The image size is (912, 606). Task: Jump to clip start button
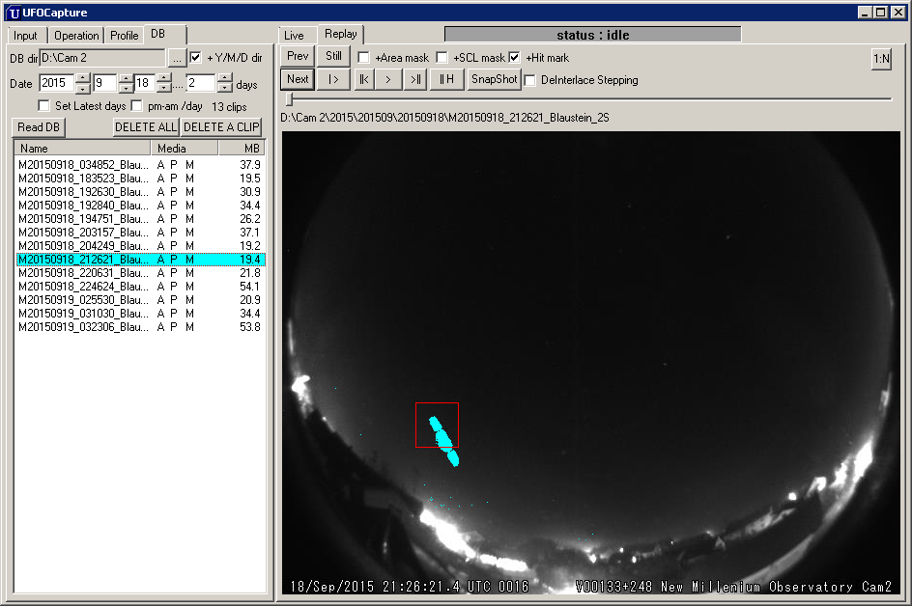pyautogui.click(x=363, y=79)
